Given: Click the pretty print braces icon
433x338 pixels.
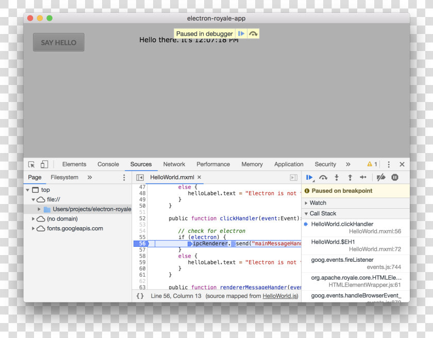Looking at the screenshot, I should 140,296.
